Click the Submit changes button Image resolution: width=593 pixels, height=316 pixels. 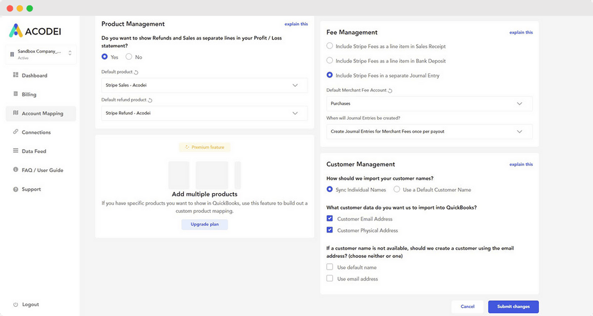[x=513, y=307]
